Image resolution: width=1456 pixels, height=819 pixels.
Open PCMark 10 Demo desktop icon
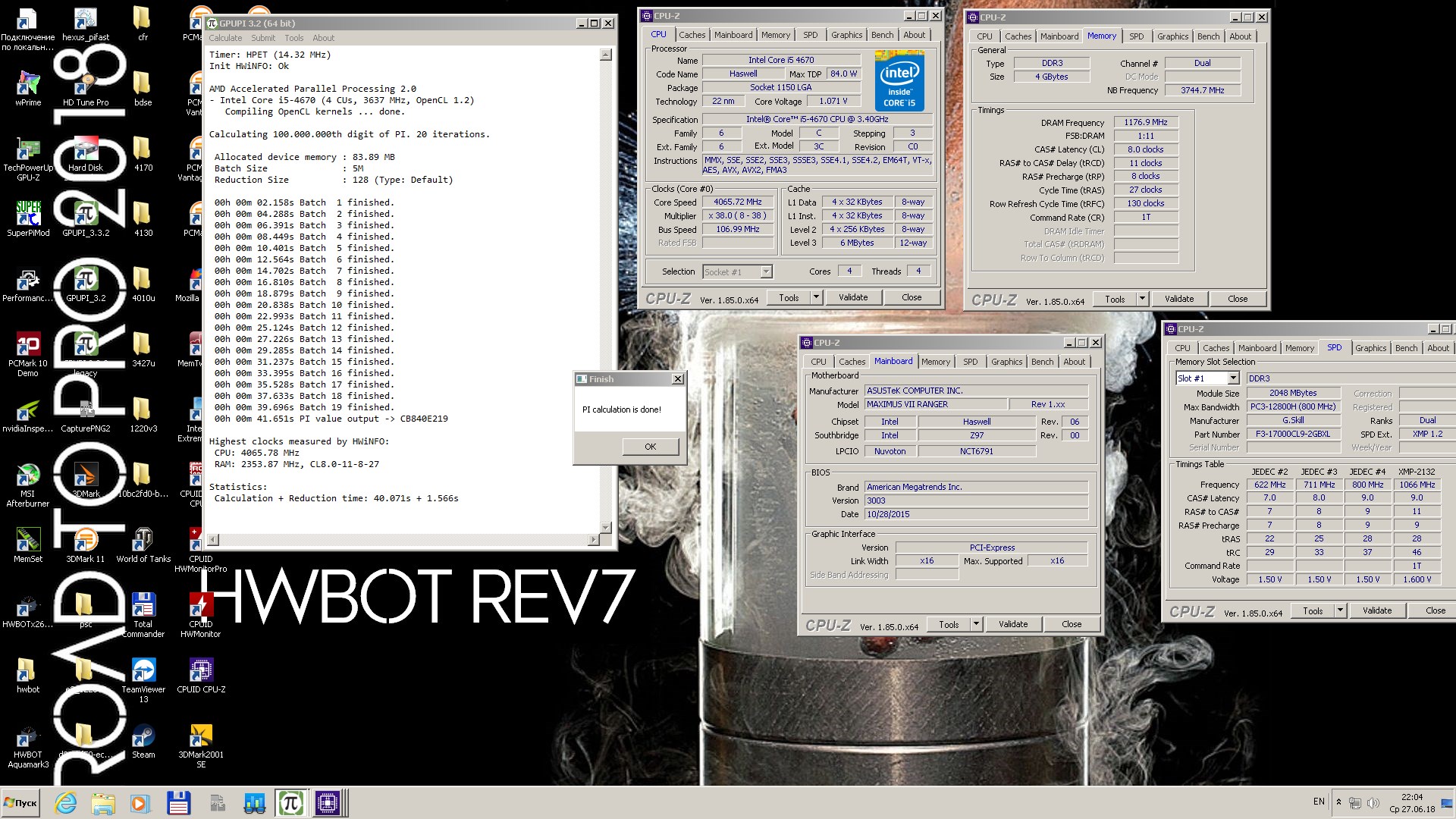pyautogui.click(x=28, y=353)
